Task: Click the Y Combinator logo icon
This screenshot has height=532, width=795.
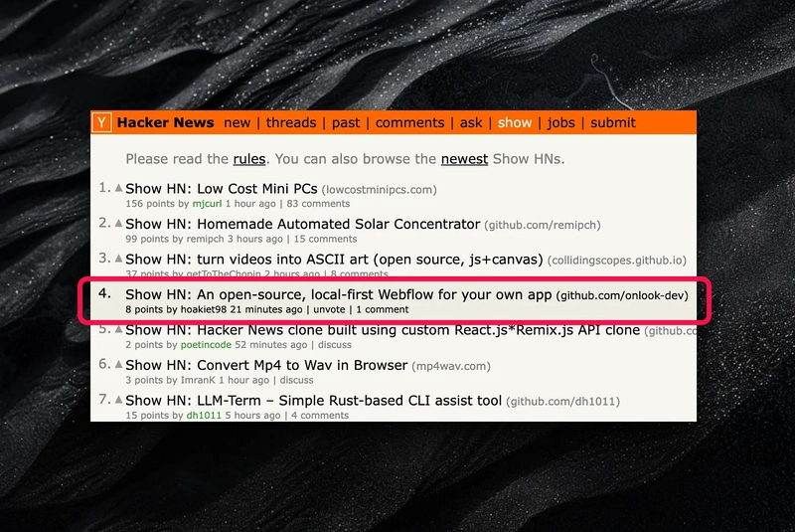Action: pos(101,123)
